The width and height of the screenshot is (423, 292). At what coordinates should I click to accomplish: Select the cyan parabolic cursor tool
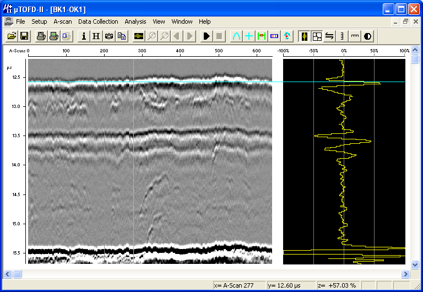pyautogui.click(x=236, y=36)
